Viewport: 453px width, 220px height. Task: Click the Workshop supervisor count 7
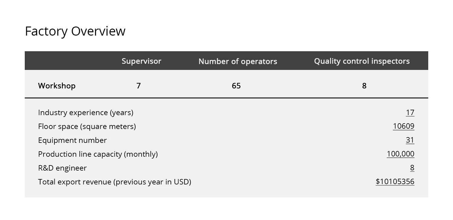click(139, 86)
